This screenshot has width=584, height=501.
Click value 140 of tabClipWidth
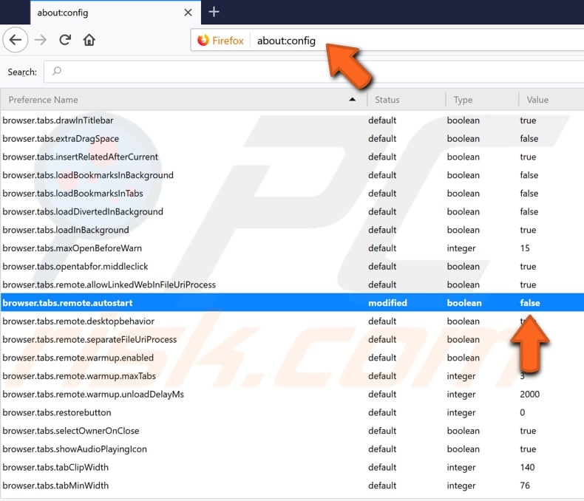click(x=527, y=467)
